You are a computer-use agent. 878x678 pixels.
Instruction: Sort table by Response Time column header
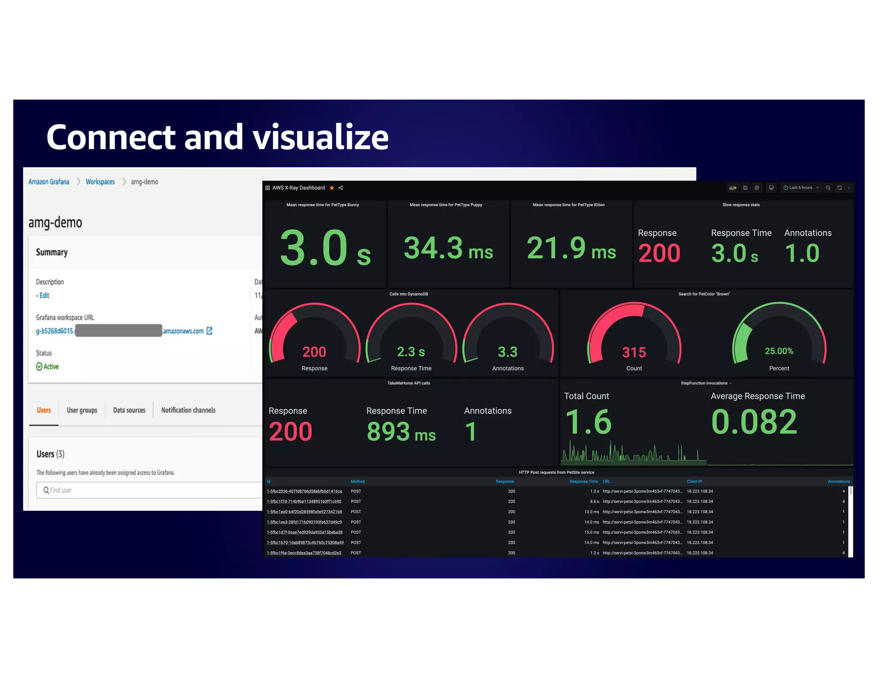[x=583, y=481]
